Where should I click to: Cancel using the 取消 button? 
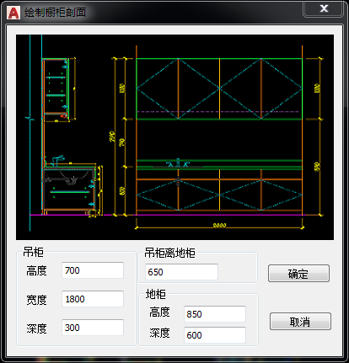coord(300,322)
